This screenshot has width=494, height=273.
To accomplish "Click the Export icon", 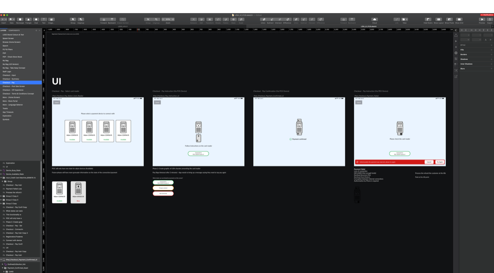I will (489, 19).
